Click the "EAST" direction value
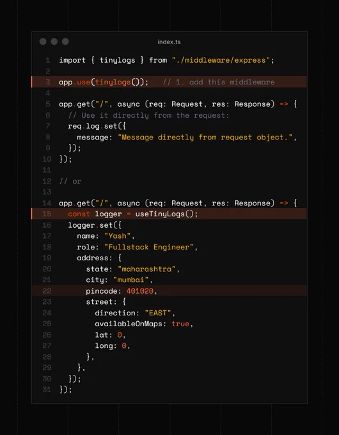This screenshot has height=435, width=339. pos(158,313)
